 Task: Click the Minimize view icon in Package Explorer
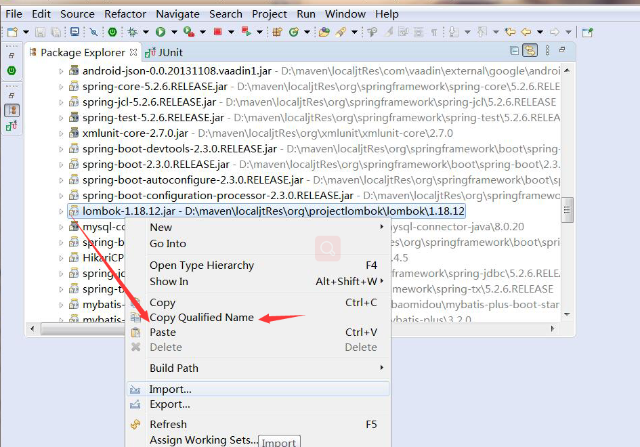tap(562, 50)
